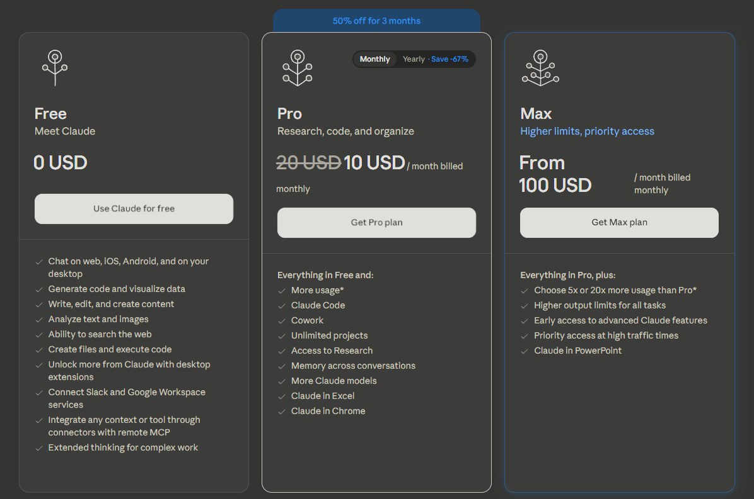The width and height of the screenshot is (754, 499).
Task: Click the Pro plan branching icon
Action: click(x=298, y=68)
